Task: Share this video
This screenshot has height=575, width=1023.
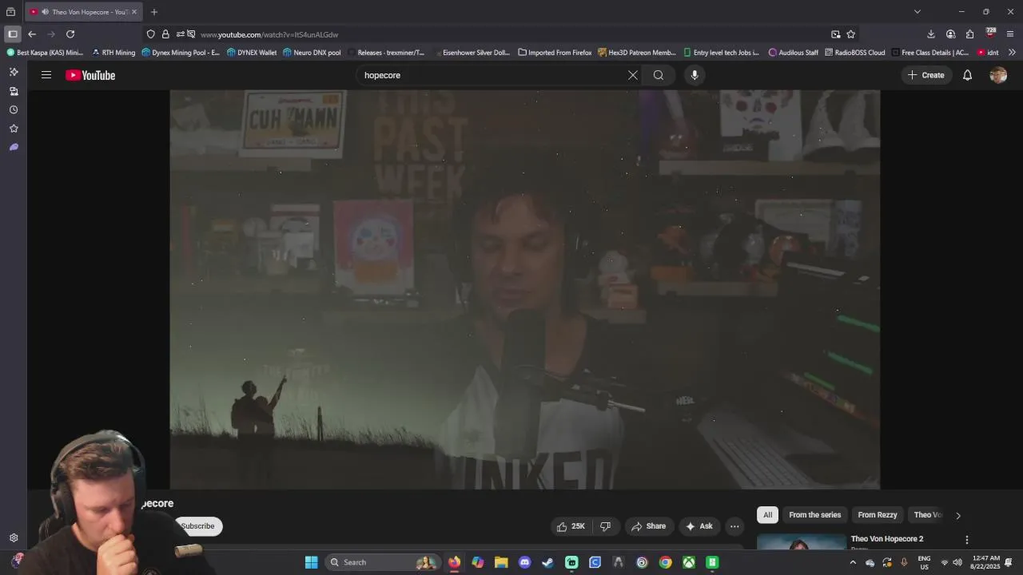Action: [648, 526]
